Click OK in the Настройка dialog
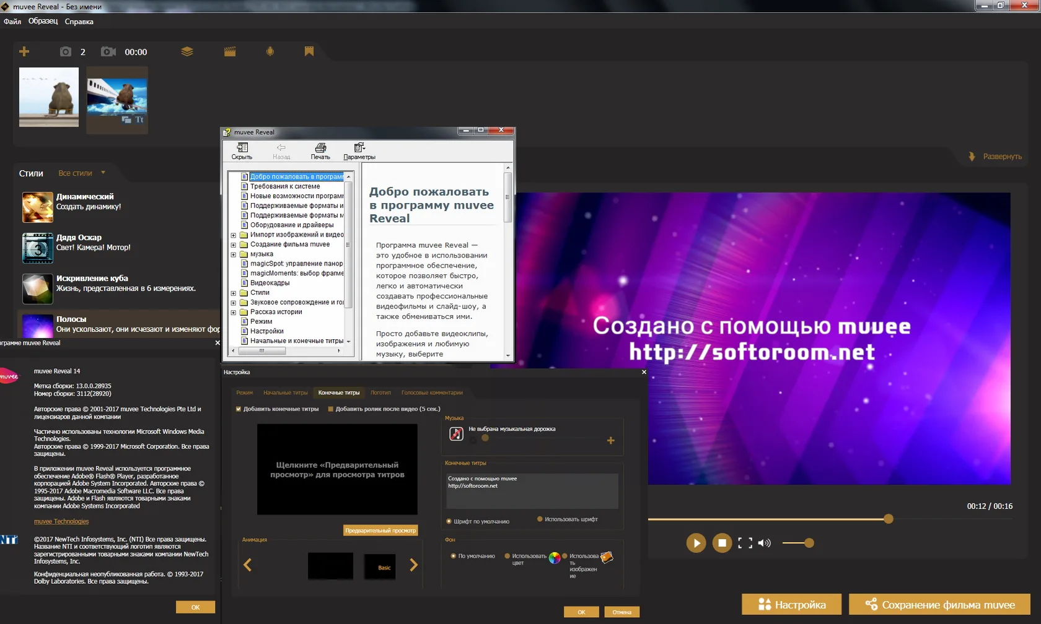The width and height of the screenshot is (1041, 624). click(x=581, y=612)
